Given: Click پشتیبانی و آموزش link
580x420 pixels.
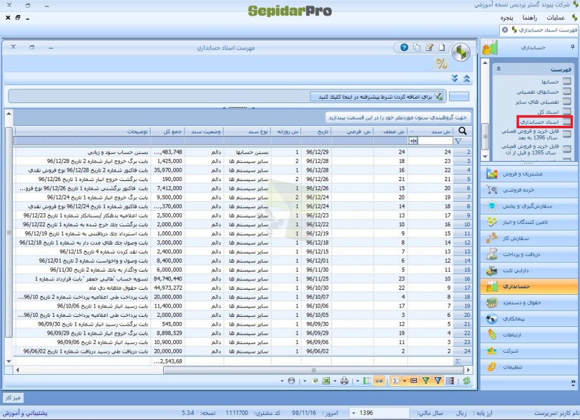Looking at the screenshot, I should pos(25,413).
